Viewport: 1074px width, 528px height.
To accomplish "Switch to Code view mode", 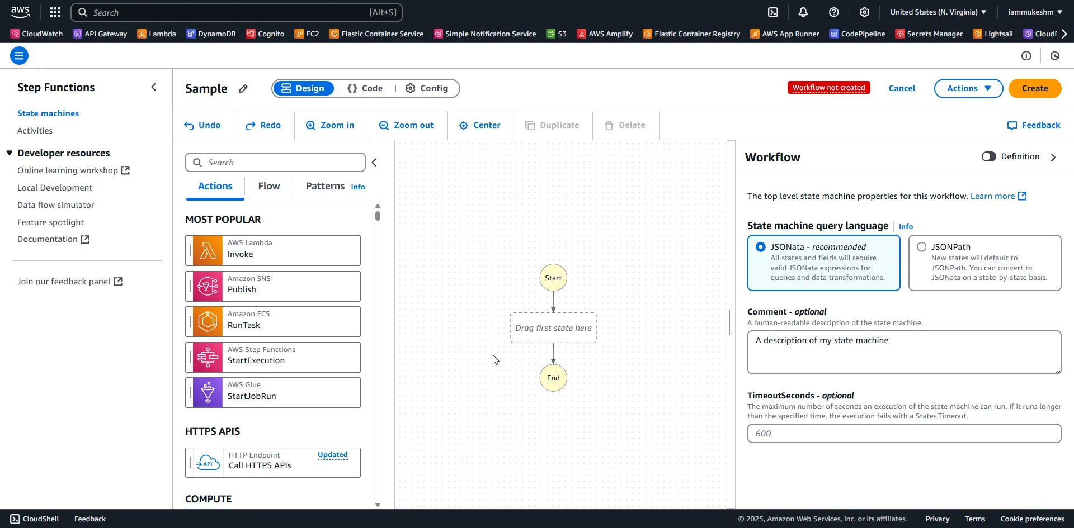I will [365, 88].
